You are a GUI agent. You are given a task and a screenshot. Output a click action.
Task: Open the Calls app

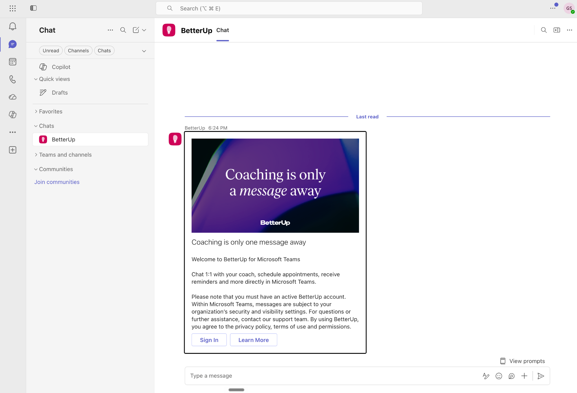[13, 79]
